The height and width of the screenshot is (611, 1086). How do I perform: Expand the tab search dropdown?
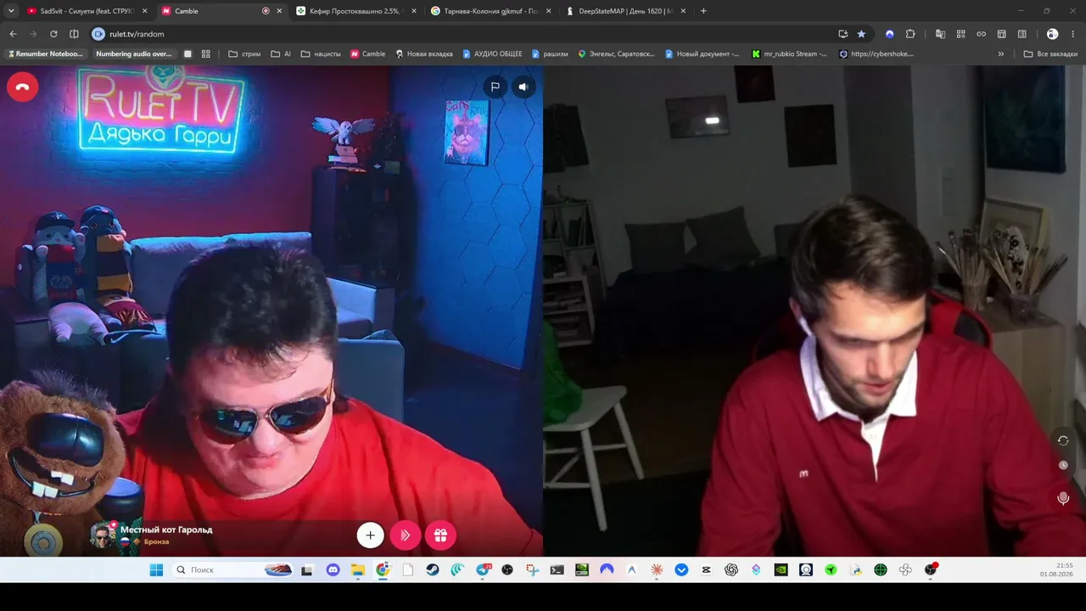tap(11, 11)
